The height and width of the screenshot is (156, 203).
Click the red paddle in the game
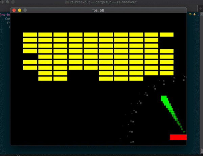tap(178, 137)
